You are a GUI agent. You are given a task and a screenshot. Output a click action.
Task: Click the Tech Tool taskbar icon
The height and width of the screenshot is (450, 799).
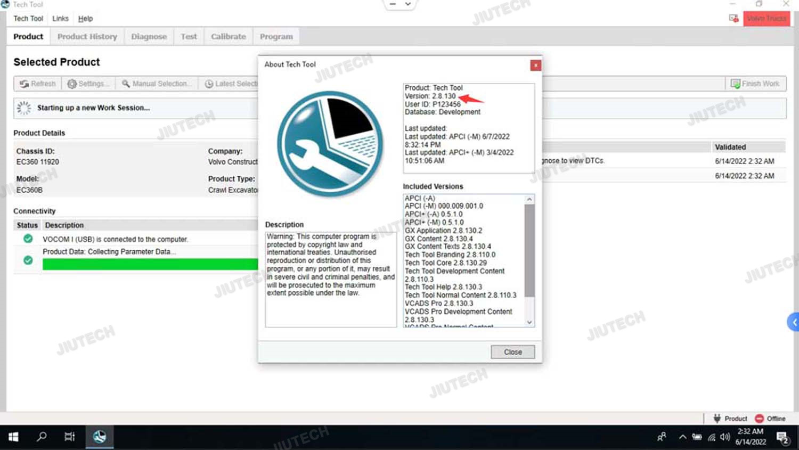99,437
